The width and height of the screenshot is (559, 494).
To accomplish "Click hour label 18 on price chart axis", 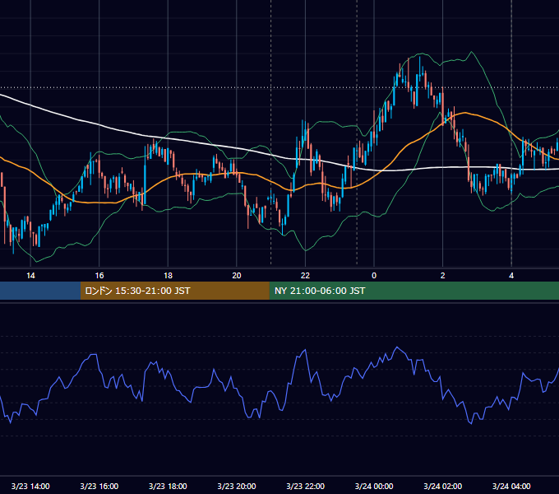I will 168,276.
